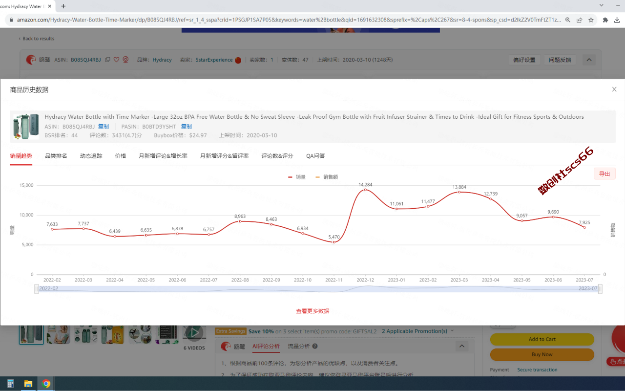The image size is (625, 391).
Task: Click the 问题反馈 button
Action: coord(560,60)
